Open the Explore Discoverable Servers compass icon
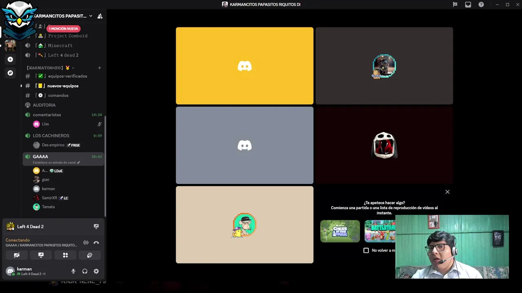 [x=10, y=73]
